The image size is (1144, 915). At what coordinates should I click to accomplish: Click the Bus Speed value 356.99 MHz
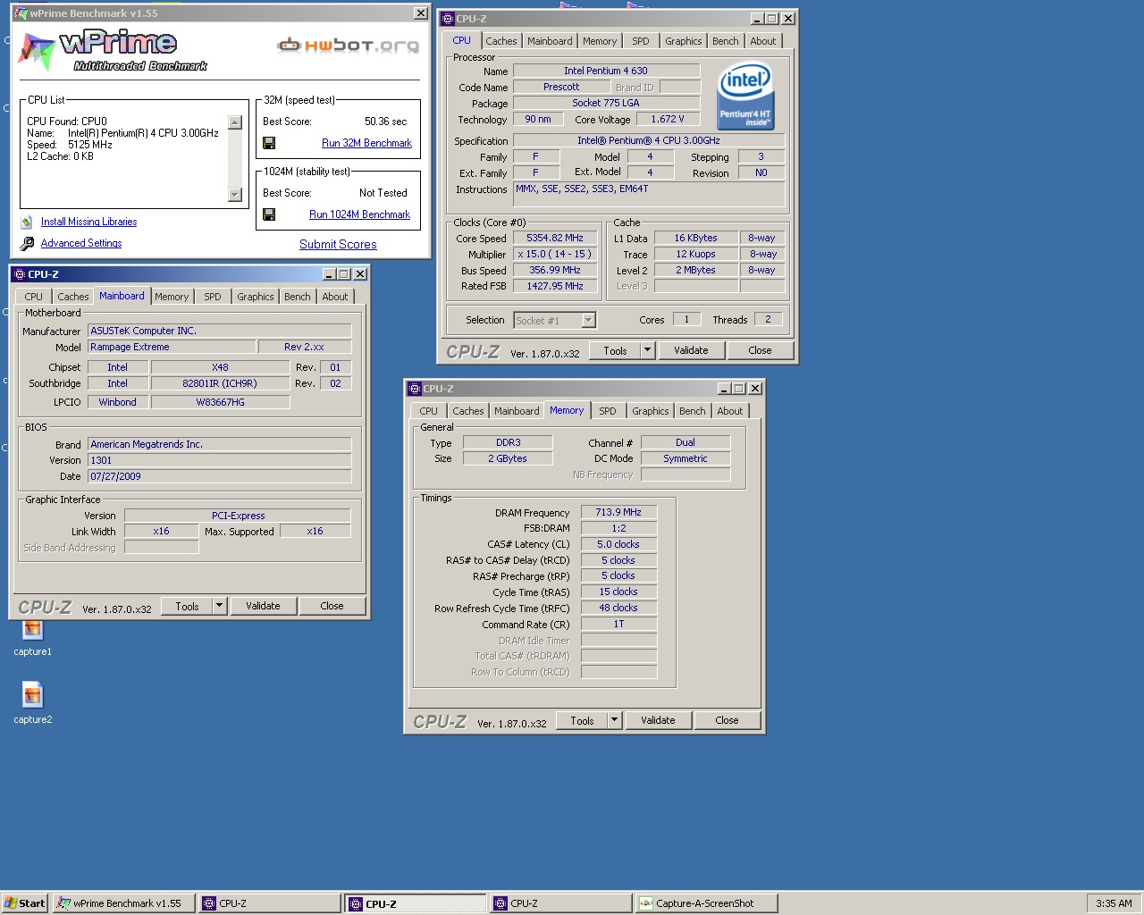[554, 271]
